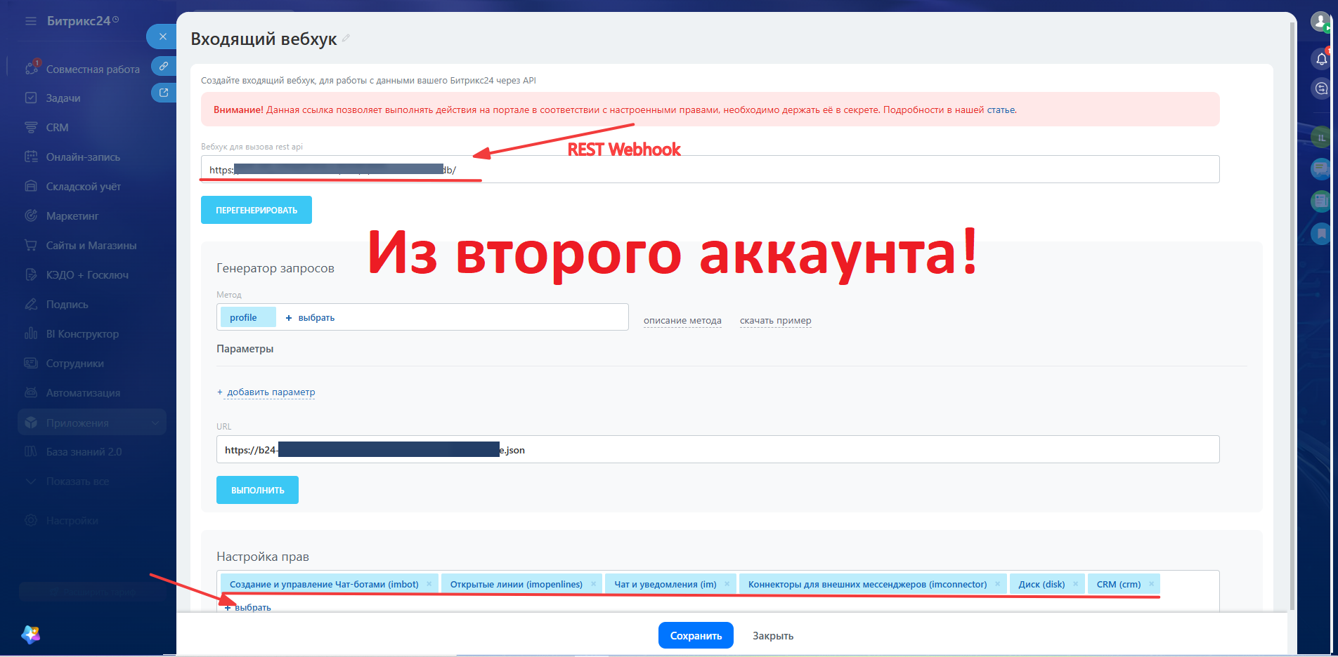Click the Складской учёт warehouse icon
This screenshot has width=1338, height=657.
(x=31, y=187)
